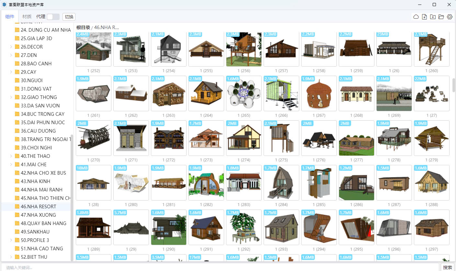Select the 1 (264) log cabin thumbnail
Image resolution: width=456 pixels, height=271 pixels.
pyautogui.click(x=206, y=93)
